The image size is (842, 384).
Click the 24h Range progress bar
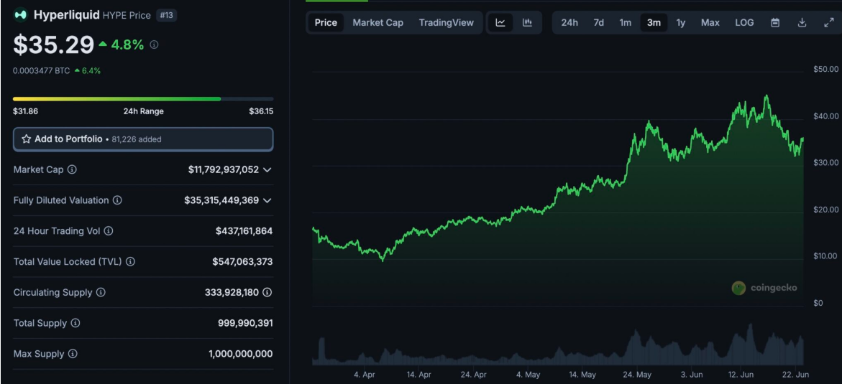click(x=143, y=98)
